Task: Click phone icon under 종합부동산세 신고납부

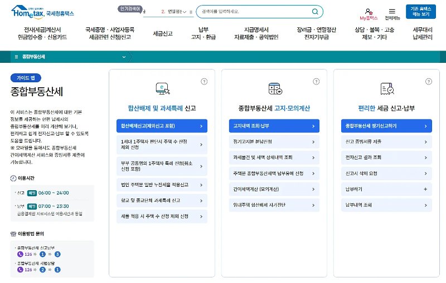Action: (20, 254)
